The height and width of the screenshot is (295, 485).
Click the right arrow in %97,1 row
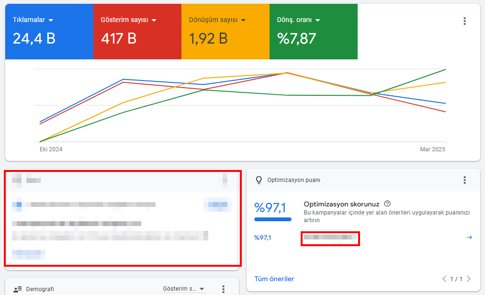coord(469,238)
